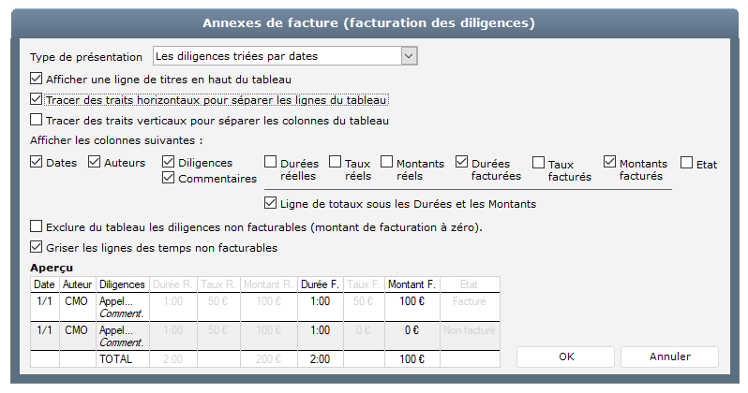Uncheck 'Griser les lignes des temps non facturables'
Viewport: 748px width, 393px height.
click(x=37, y=247)
